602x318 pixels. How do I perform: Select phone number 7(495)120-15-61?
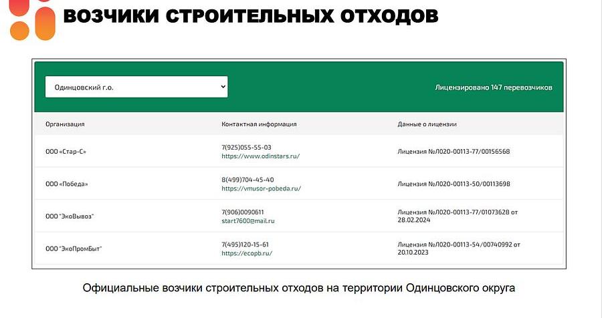pos(245,245)
